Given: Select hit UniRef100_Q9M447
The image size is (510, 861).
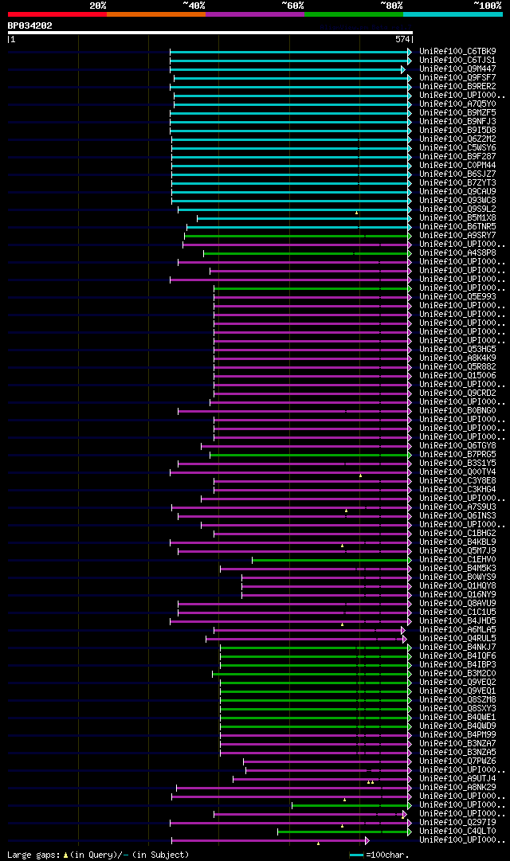Looking at the screenshot, I should (457, 69).
